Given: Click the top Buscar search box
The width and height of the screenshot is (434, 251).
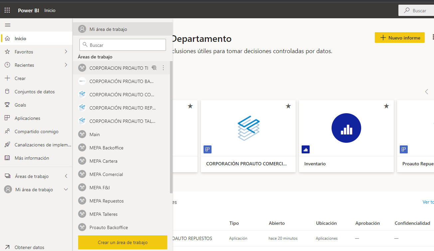Looking at the screenshot, I should tap(416, 10).
